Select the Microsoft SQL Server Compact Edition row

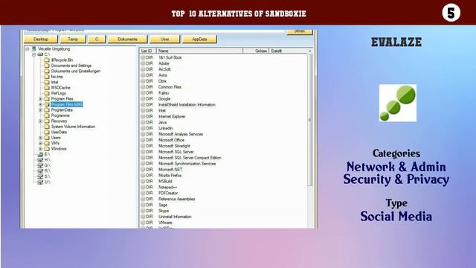tap(223, 158)
